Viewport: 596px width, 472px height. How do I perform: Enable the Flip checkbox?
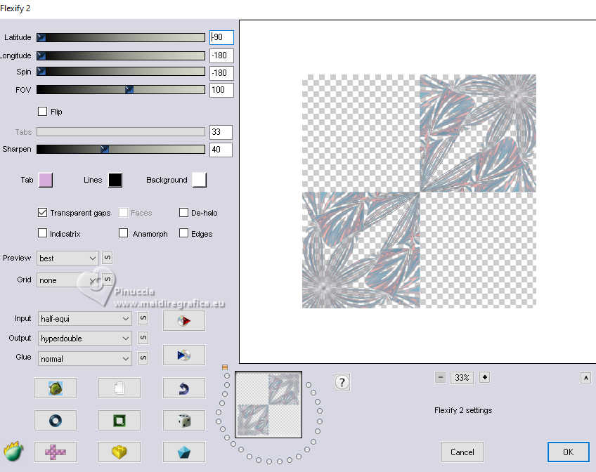tap(43, 111)
